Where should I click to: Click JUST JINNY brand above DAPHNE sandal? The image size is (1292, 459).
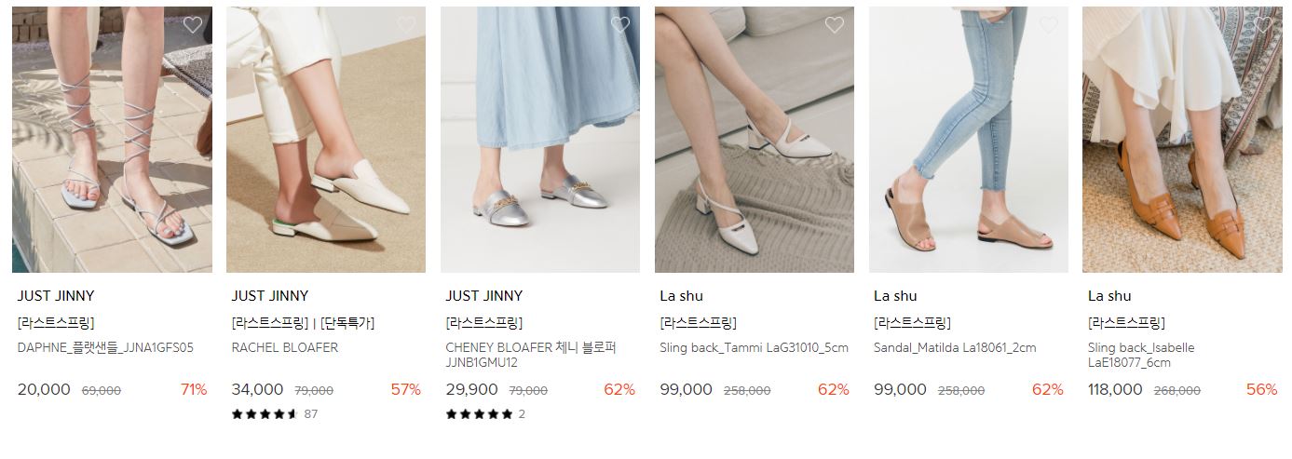click(x=56, y=296)
